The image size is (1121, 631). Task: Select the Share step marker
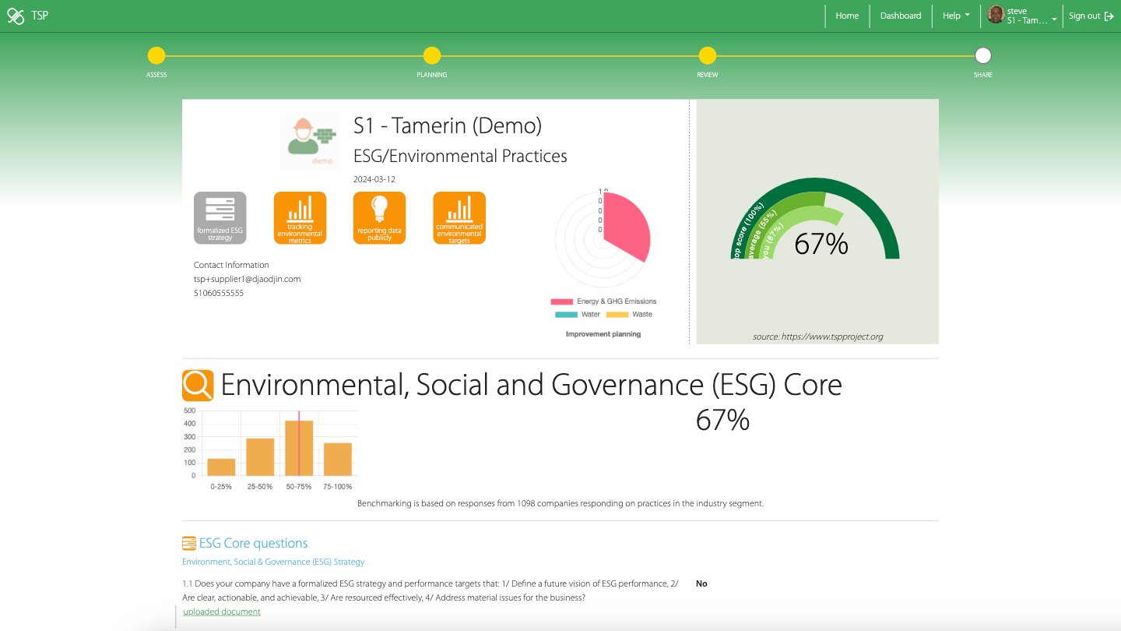[x=983, y=55]
